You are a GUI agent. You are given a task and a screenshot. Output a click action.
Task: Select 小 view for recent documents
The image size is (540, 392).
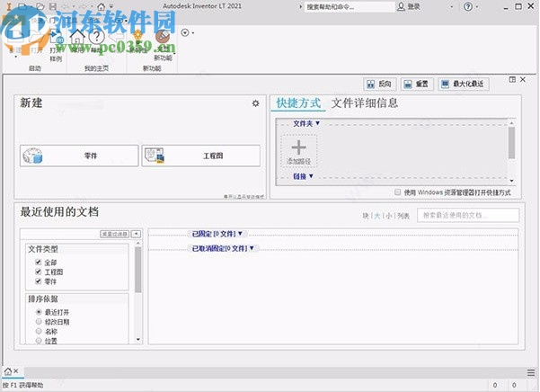tap(389, 216)
